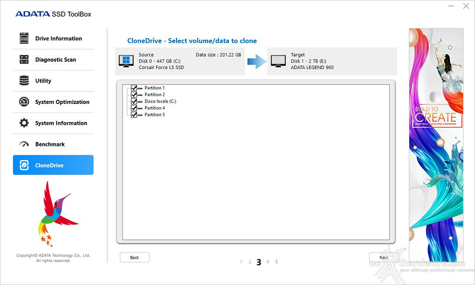Click the Target disk monitor icon
The width and height of the screenshot is (475, 285).
coord(278,61)
